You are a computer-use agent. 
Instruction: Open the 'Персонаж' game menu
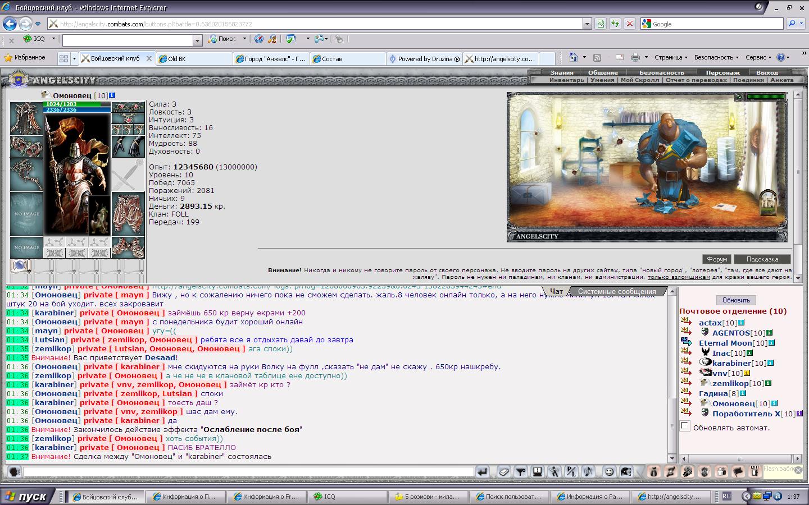(x=722, y=72)
